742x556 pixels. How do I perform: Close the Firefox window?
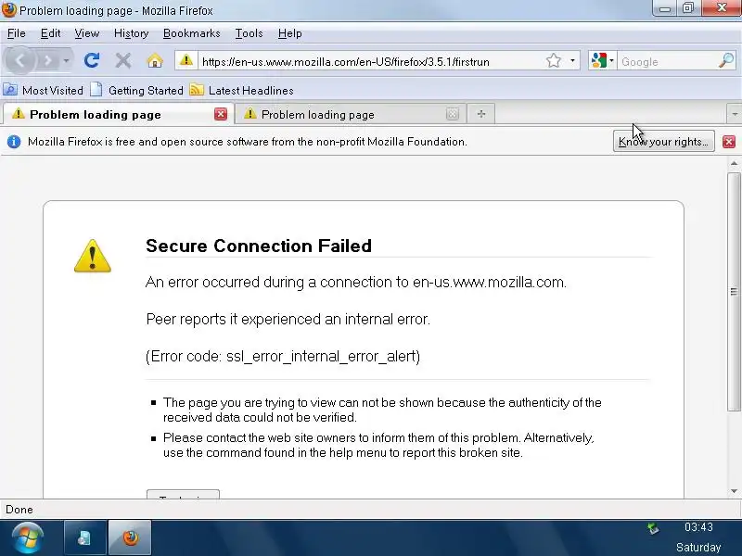[x=722, y=8]
